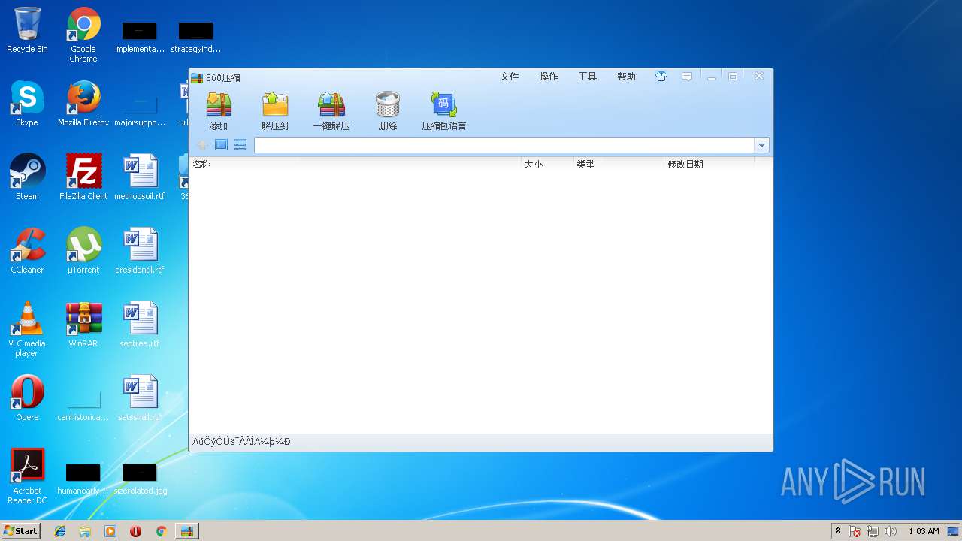Open the 操作 (Operations) menu
Image resolution: width=962 pixels, height=541 pixels.
549,77
